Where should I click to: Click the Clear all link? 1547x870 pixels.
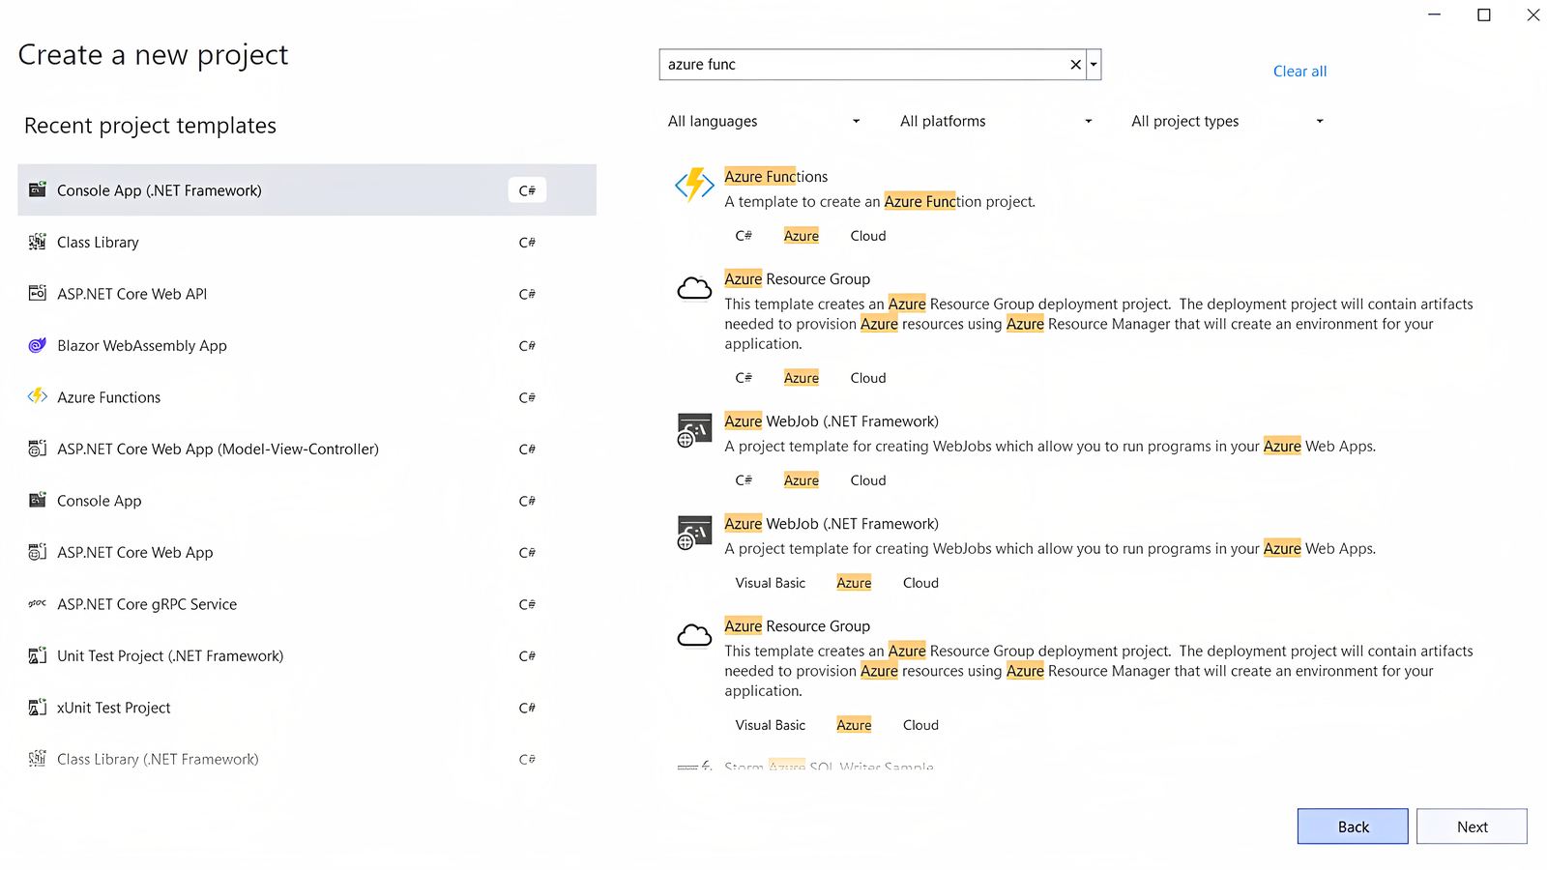(x=1299, y=72)
